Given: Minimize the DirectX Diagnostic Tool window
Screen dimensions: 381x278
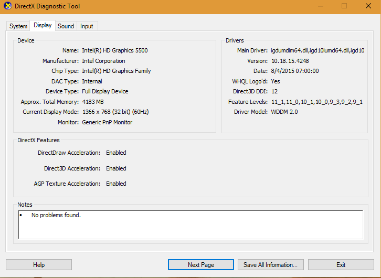Looking at the screenshot, I should click(x=321, y=6).
